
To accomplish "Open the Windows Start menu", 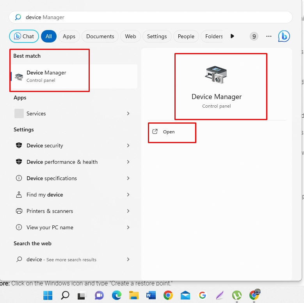I will point(48,295).
